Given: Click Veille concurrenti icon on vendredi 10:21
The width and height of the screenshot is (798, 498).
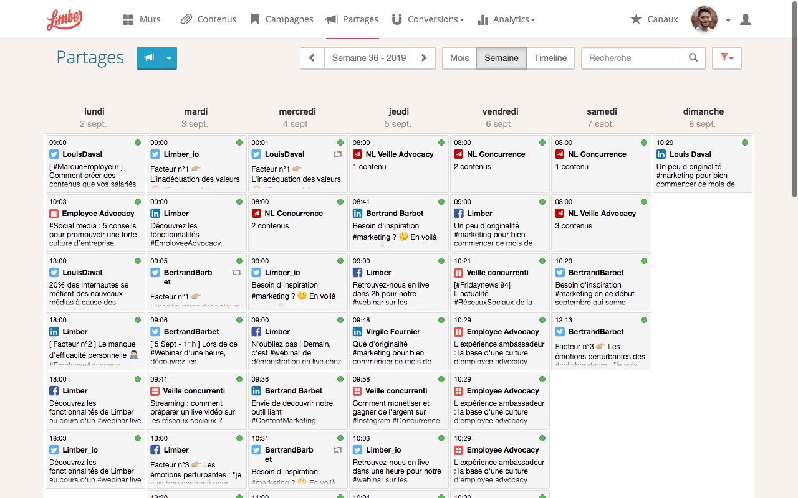Looking at the screenshot, I should point(458,273).
